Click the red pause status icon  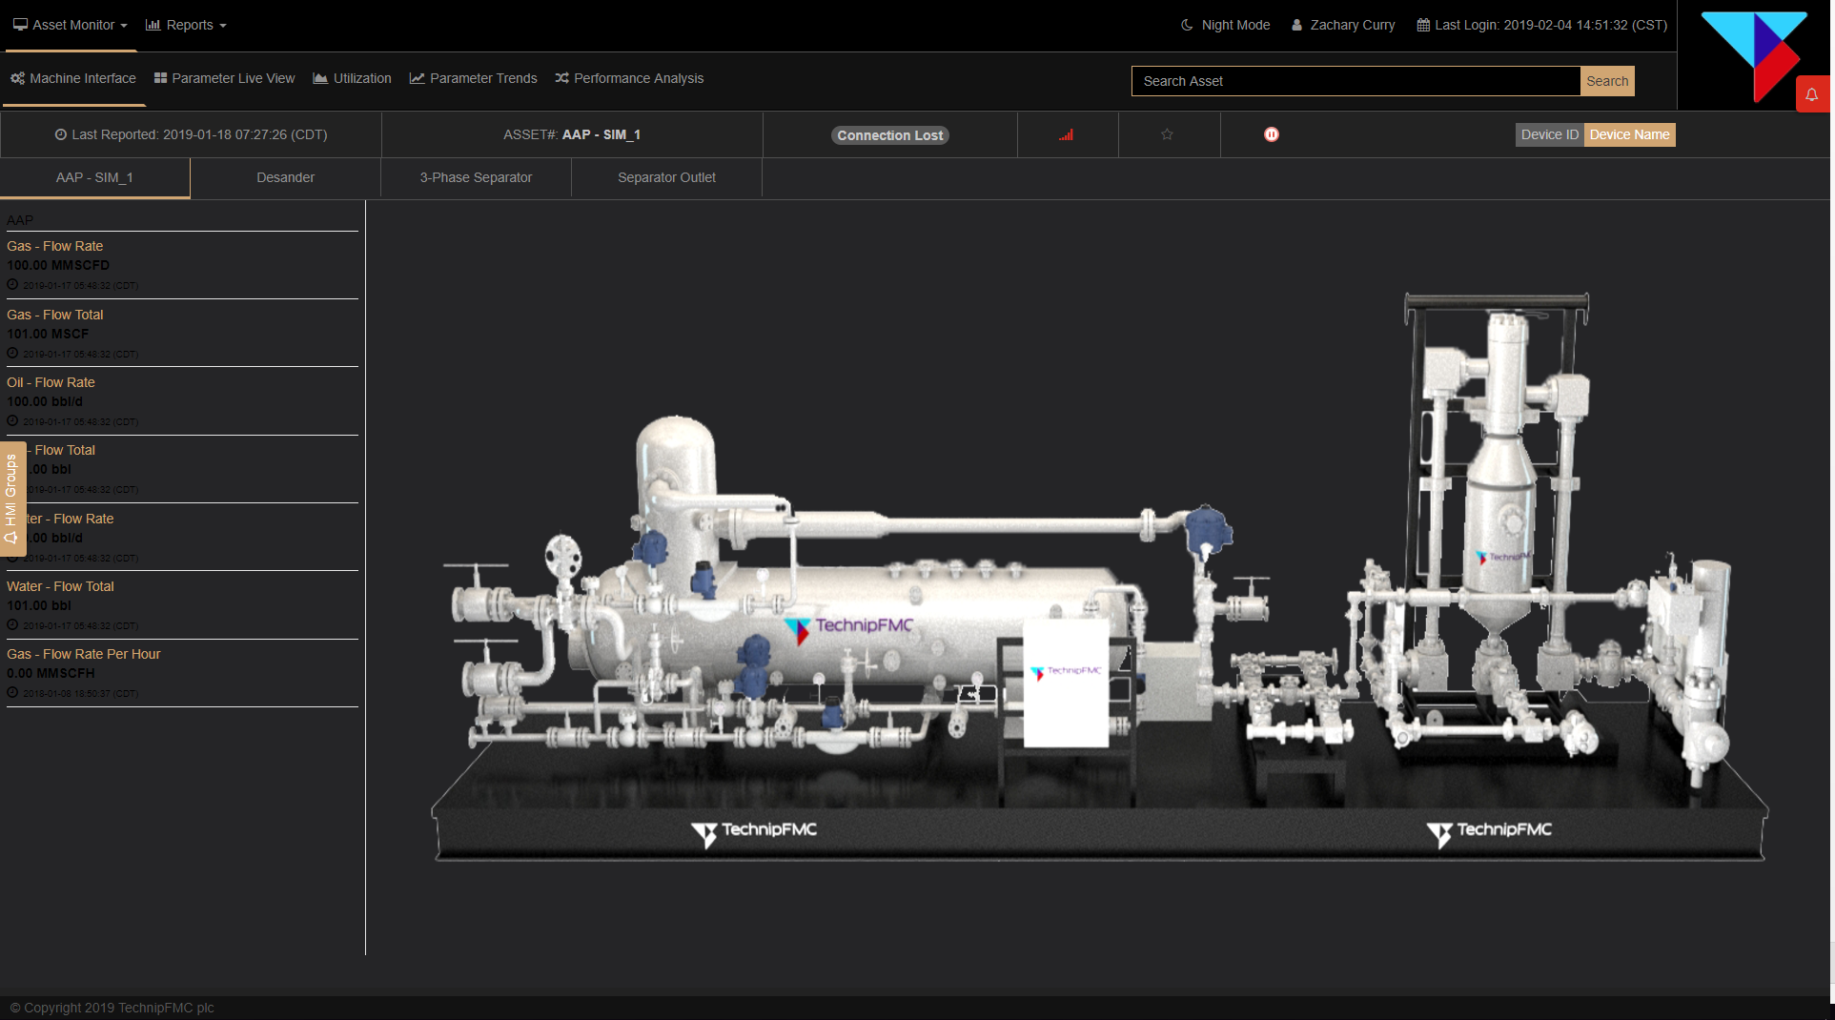pyautogui.click(x=1272, y=134)
